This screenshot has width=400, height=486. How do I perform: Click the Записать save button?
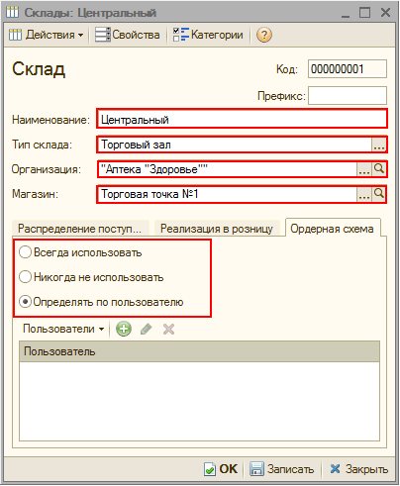coord(282,469)
